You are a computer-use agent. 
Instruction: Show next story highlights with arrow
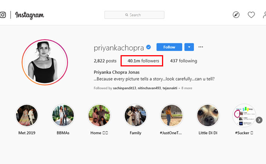tap(259, 120)
